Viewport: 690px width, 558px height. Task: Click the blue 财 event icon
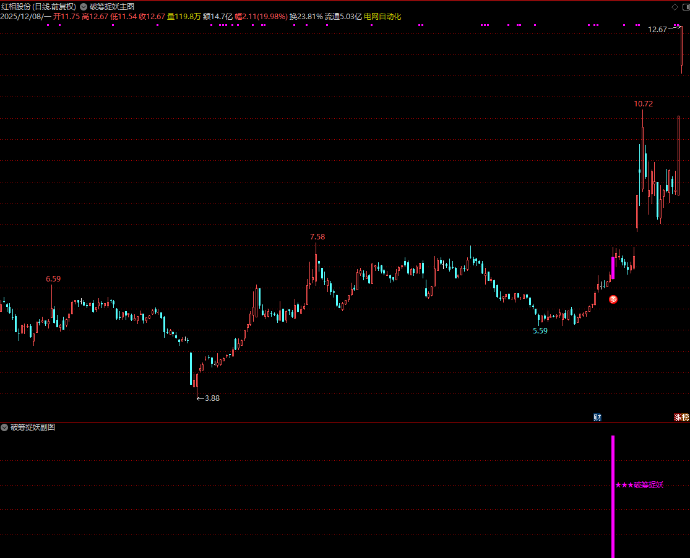click(x=597, y=418)
